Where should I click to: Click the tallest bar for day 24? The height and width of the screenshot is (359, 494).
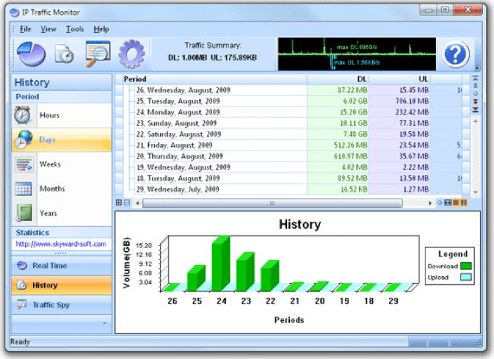221,264
